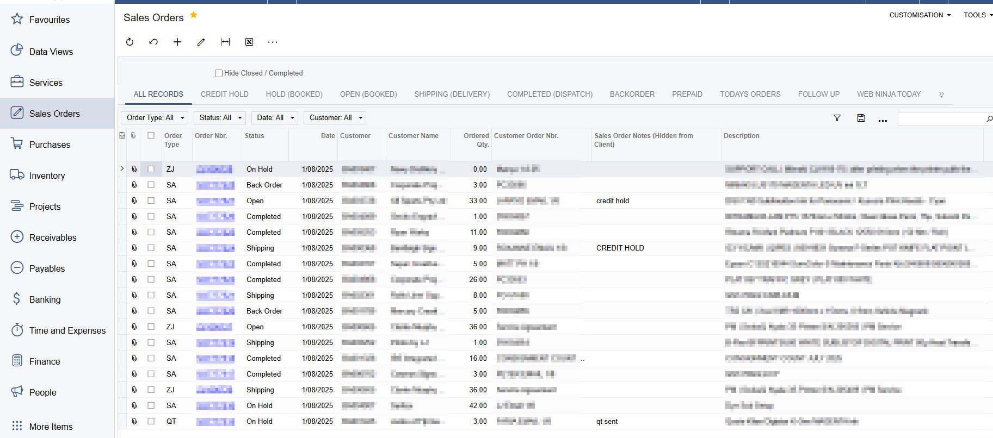Screen dimensions: 993x438
Task: Click the Fit to Screen columns icon
Action: (x=225, y=42)
